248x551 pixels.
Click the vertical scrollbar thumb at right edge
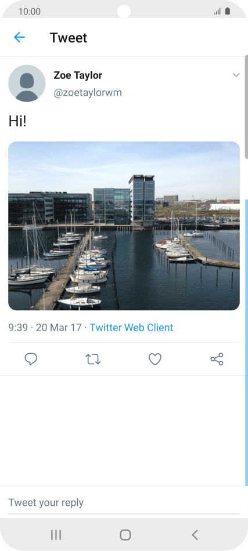tap(246, 107)
